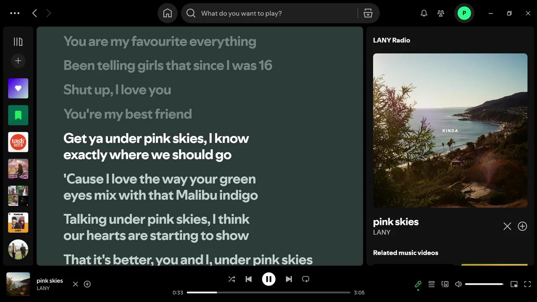Image resolution: width=537 pixels, height=302 pixels.
Task: Go forward with the right arrow
Action: pos(49,13)
